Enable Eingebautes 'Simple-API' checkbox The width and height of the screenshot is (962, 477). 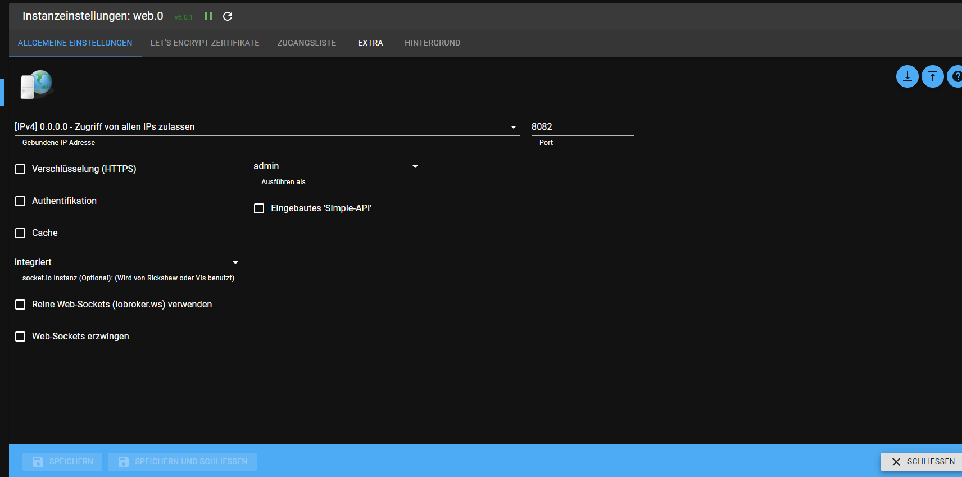pos(259,208)
